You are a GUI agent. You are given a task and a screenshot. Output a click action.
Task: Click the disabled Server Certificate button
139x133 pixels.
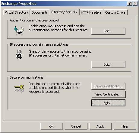click(108, 86)
